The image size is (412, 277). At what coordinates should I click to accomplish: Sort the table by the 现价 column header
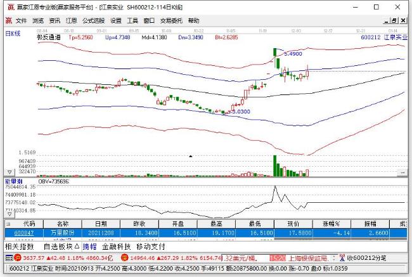click(x=293, y=224)
